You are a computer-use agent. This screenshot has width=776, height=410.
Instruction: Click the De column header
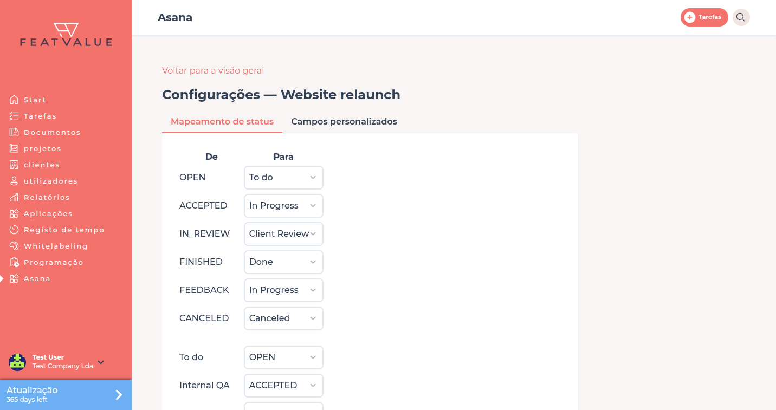tap(211, 157)
